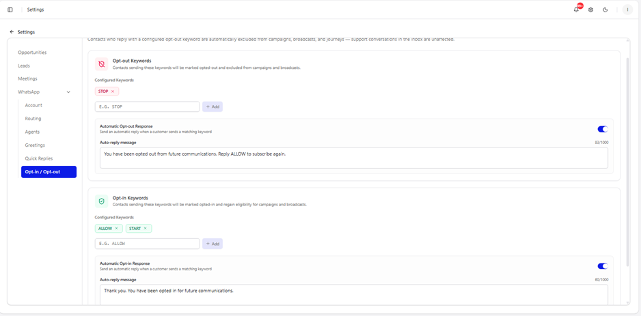The height and width of the screenshot is (316, 641).
Task: Add the opt-out keyword
Action: [213, 106]
